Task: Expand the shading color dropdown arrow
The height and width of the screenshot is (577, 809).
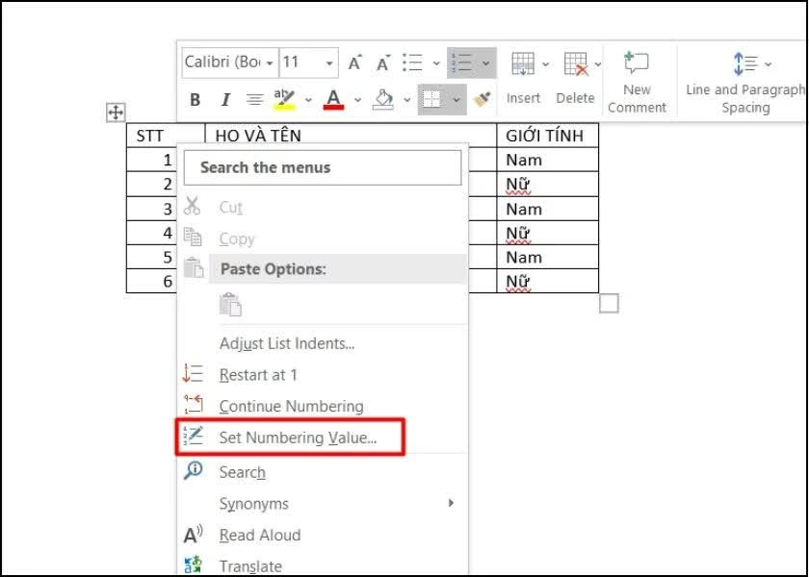Action: click(x=406, y=99)
